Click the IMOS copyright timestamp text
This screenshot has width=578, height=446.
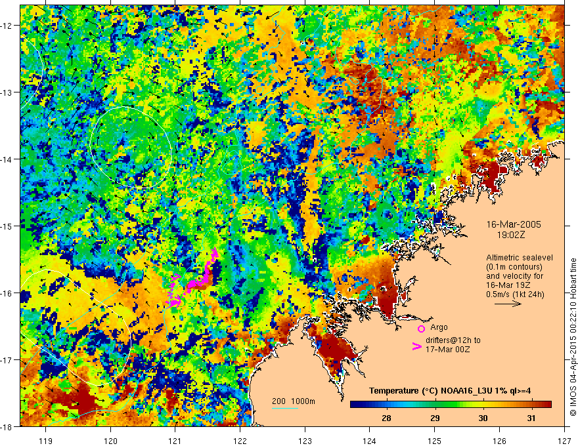(x=573, y=338)
